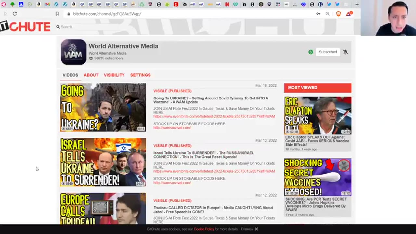Click '10 months, 1 week ago' text

coord(301,149)
